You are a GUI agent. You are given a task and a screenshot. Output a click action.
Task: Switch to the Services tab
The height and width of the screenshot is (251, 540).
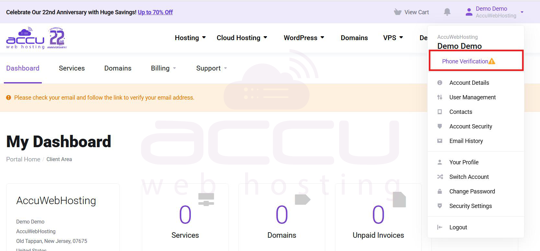tap(72, 68)
